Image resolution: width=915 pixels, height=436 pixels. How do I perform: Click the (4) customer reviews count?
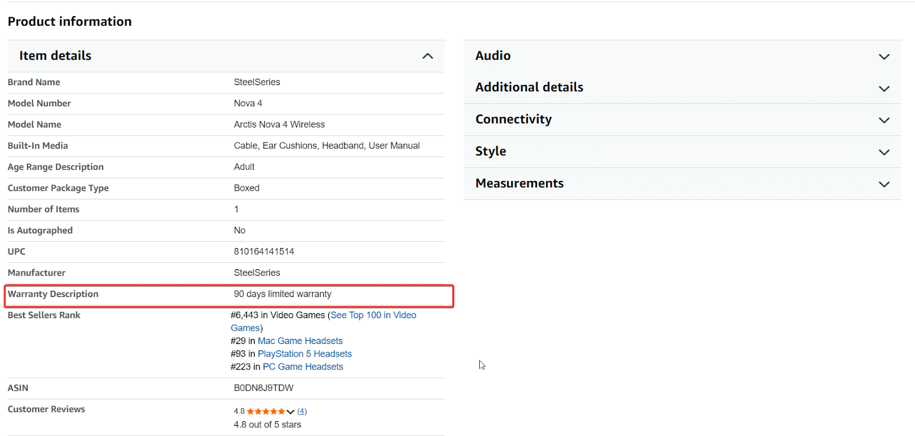click(x=302, y=411)
